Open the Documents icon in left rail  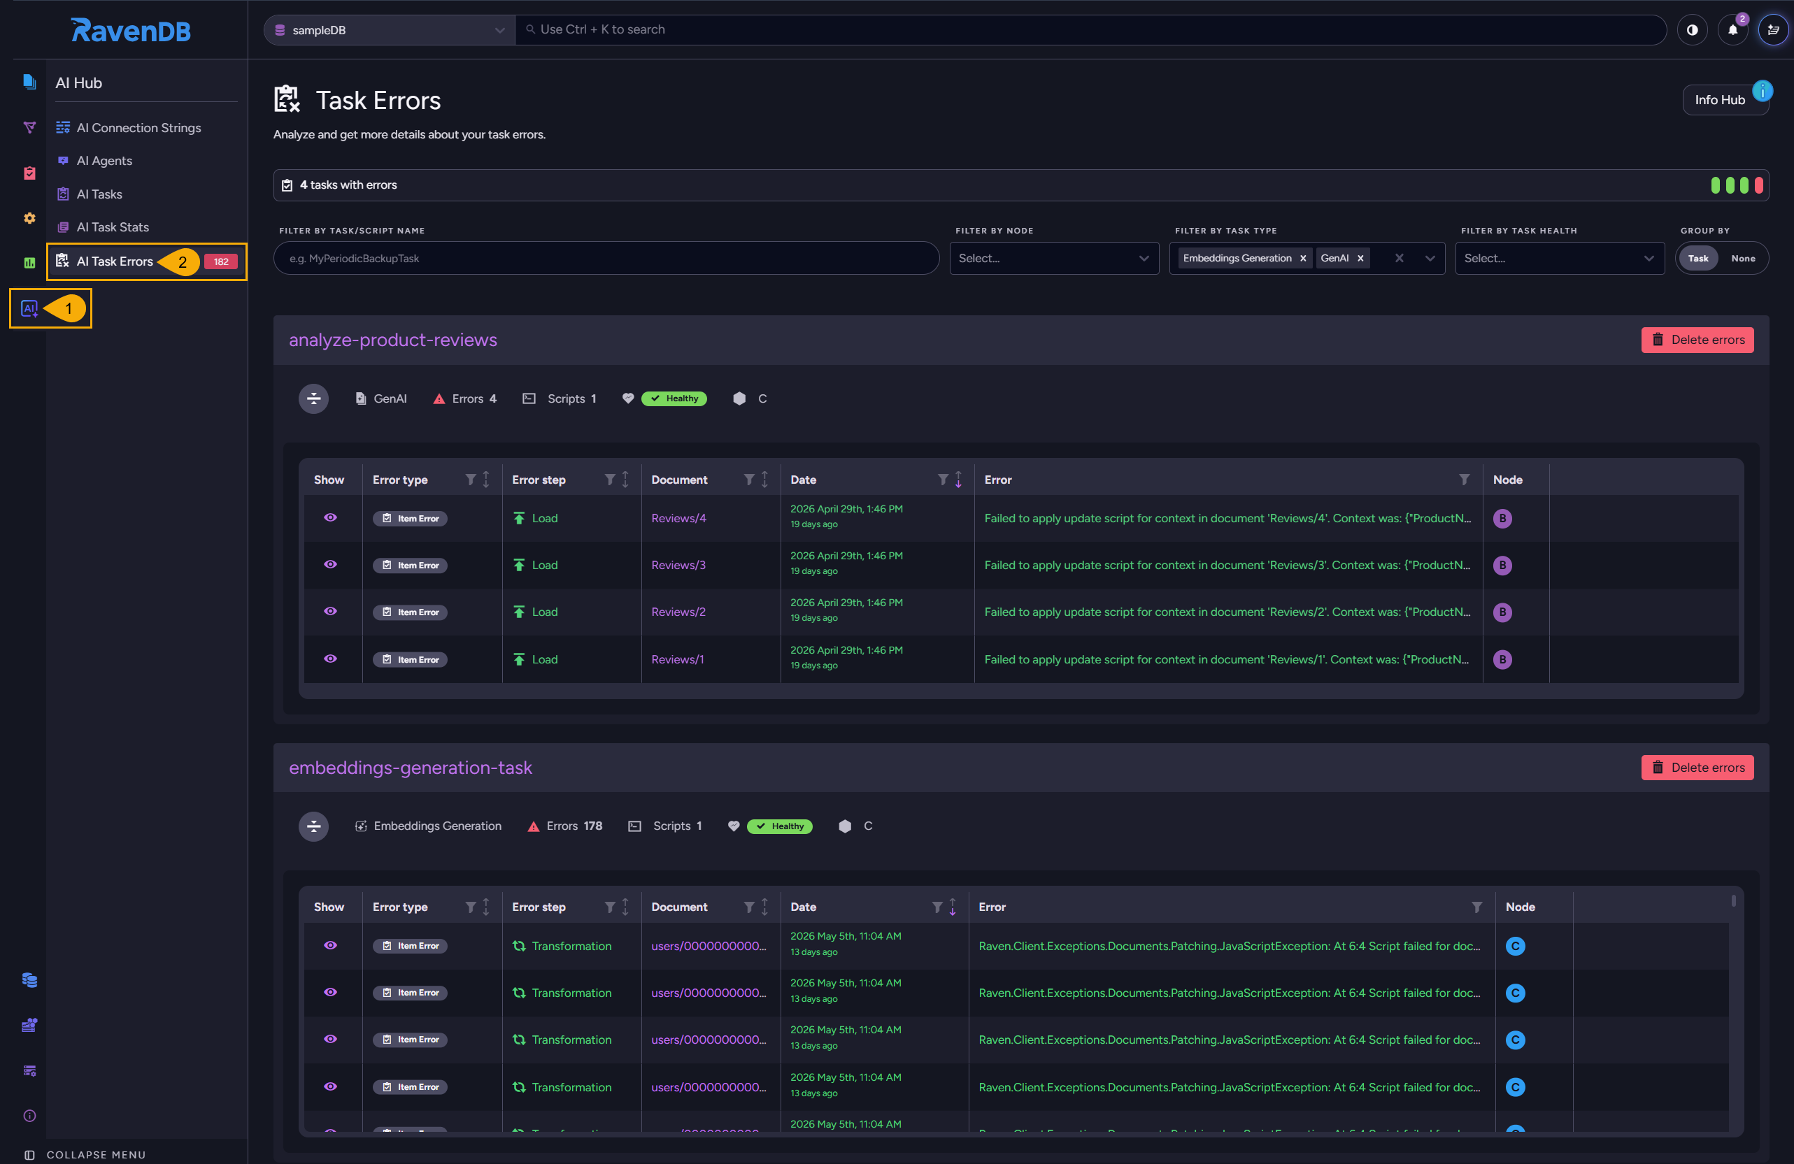click(x=29, y=82)
